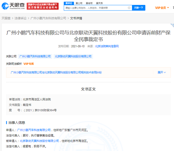This screenshot has width=174, height=151.
Task: Click the 文书正文 section heading
Action: (88, 89)
